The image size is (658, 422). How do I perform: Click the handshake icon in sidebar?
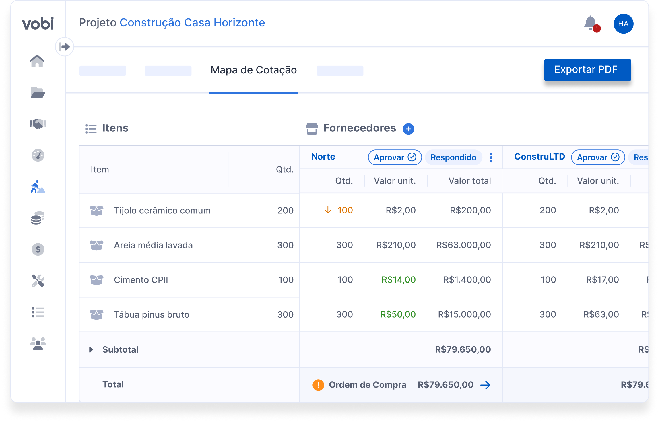click(x=38, y=124)
